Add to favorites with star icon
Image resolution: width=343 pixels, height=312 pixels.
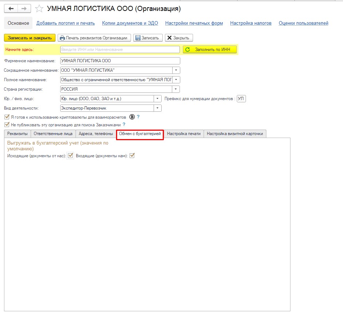point(39,8)
